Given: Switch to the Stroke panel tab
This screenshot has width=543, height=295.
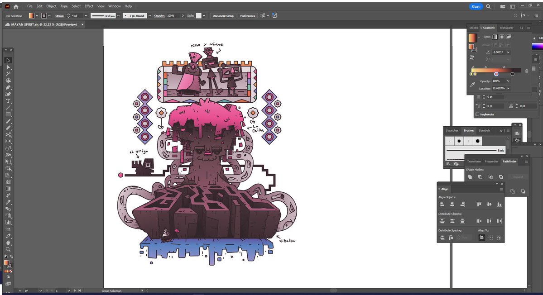Looking at the screenshot, I should [x=474, y=28].
